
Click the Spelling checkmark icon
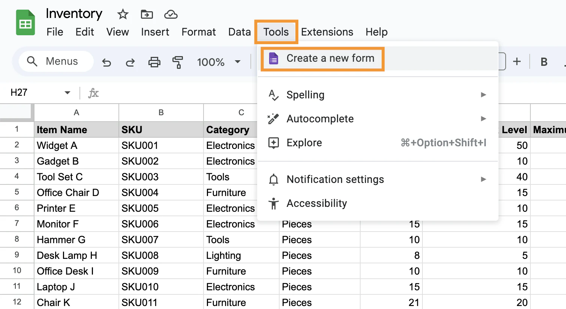pyautogui.click(x=274, y=95)
